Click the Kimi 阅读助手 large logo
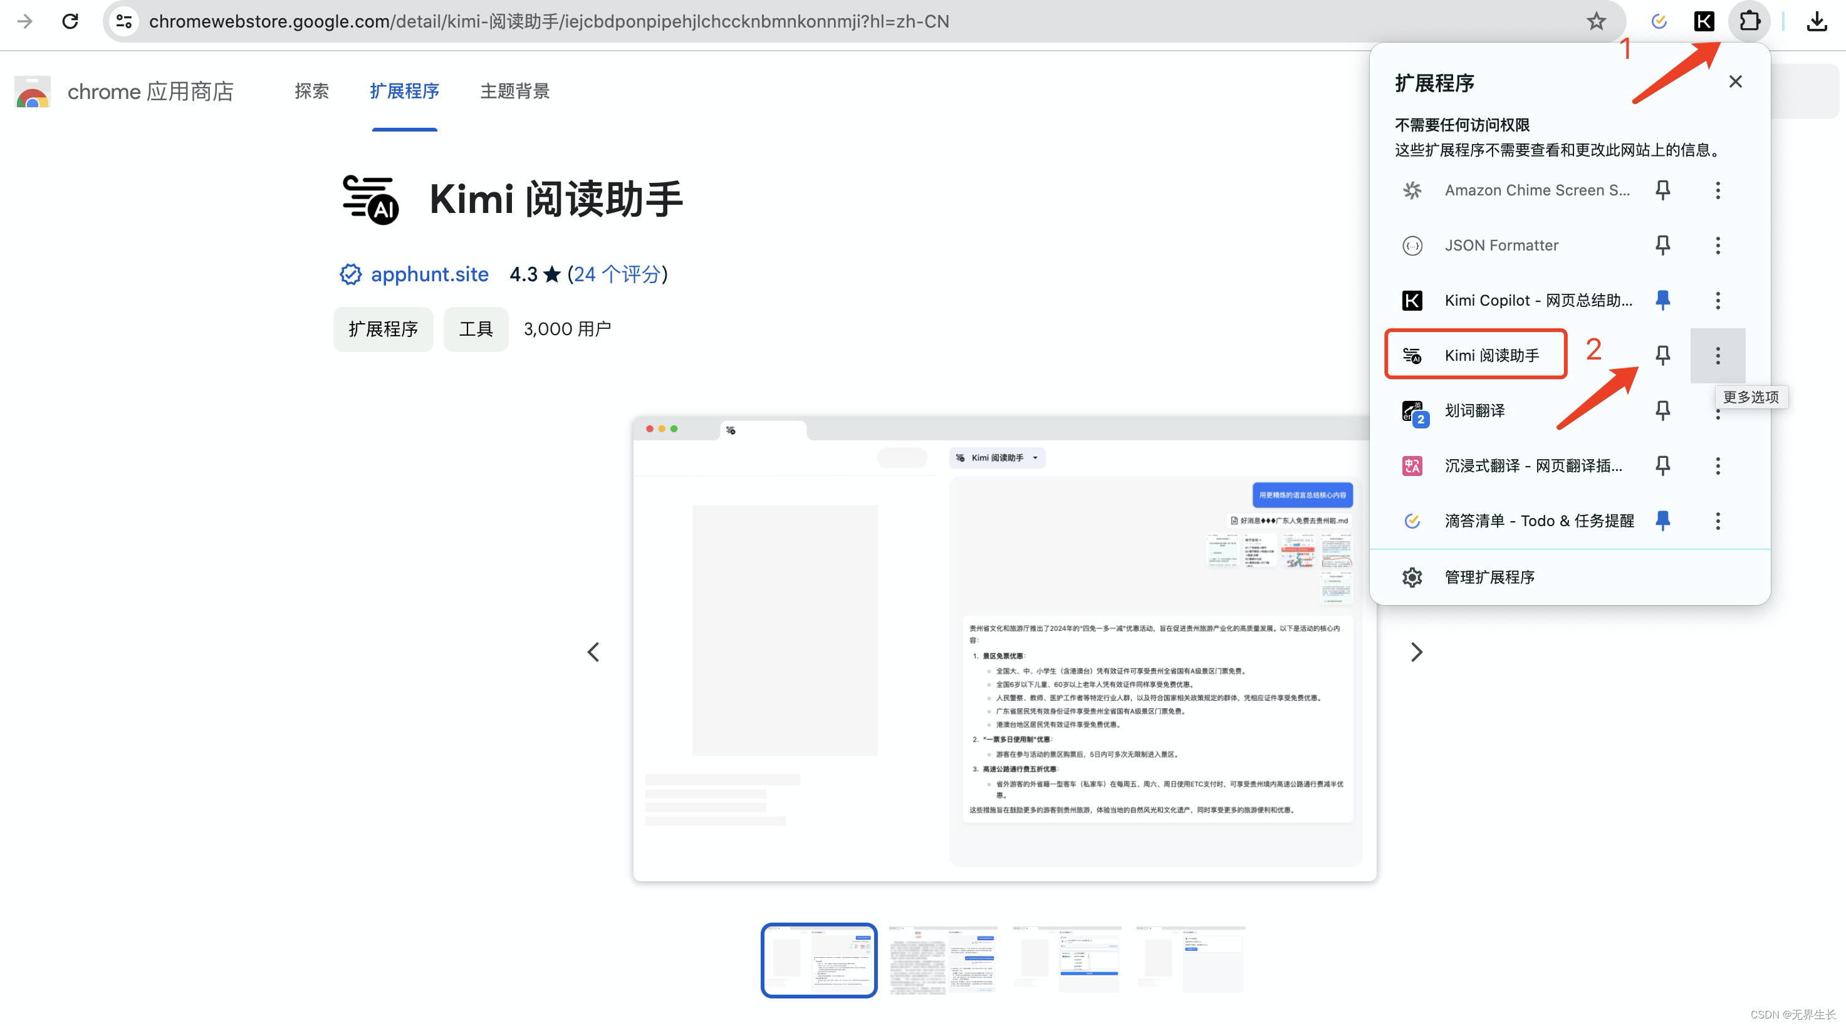This screenshot has width=1846, height=1026. (x=370, y=199)
